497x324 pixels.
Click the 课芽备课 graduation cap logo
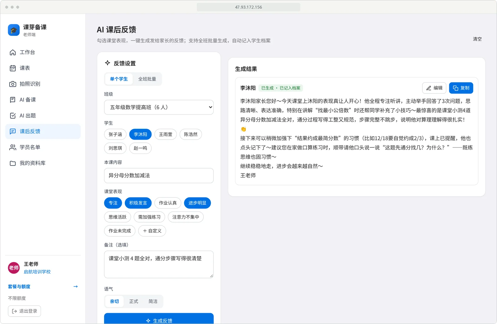point(14,30)
